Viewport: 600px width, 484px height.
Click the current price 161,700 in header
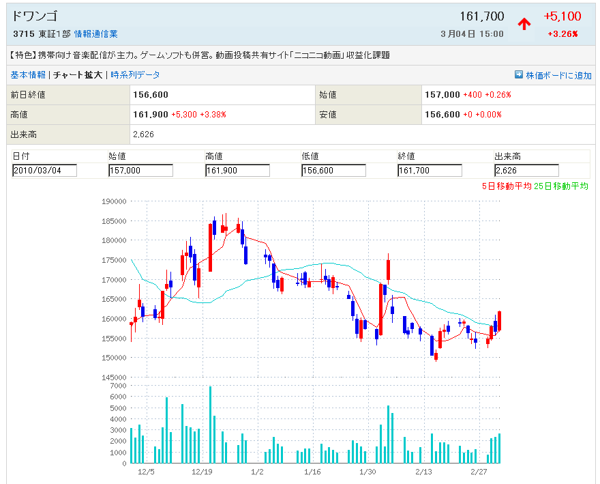click(482, 16)
